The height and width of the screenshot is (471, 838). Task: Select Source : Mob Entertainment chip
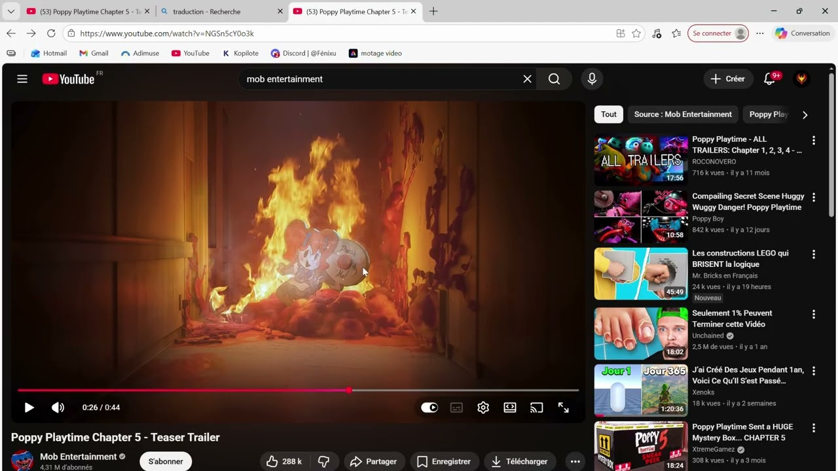click(x=683, y=114)
